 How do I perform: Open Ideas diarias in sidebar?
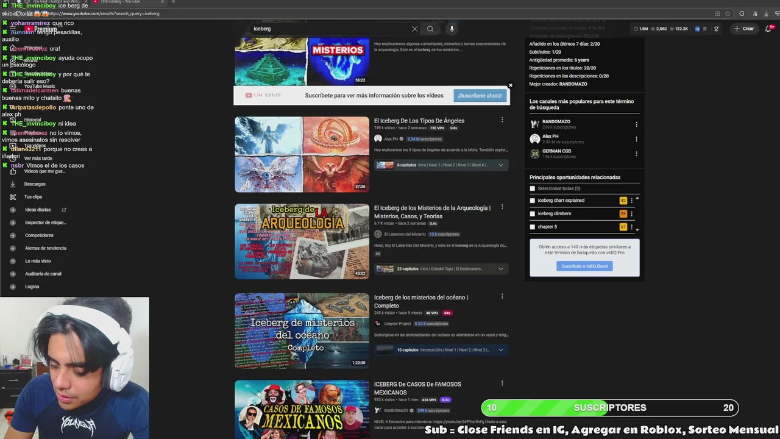coord(38,210)
